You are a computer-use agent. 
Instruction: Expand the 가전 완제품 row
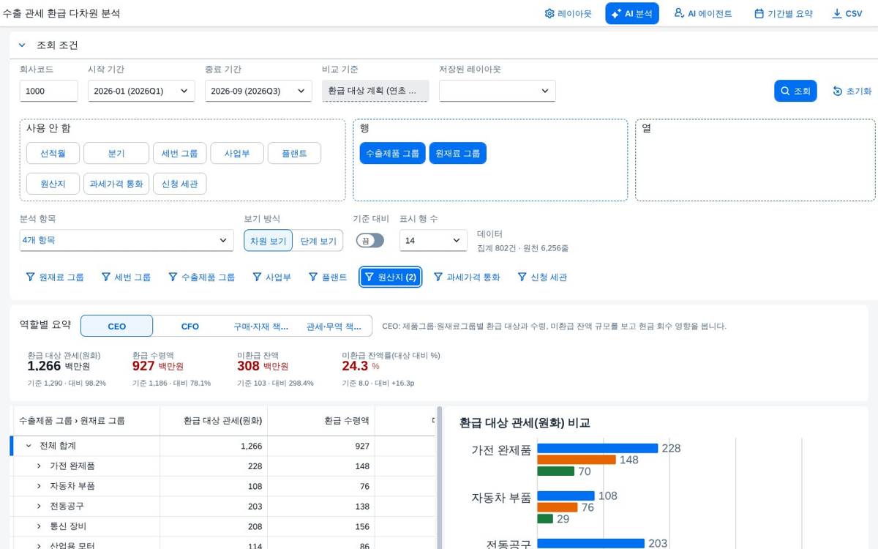(x=39, y=466)
